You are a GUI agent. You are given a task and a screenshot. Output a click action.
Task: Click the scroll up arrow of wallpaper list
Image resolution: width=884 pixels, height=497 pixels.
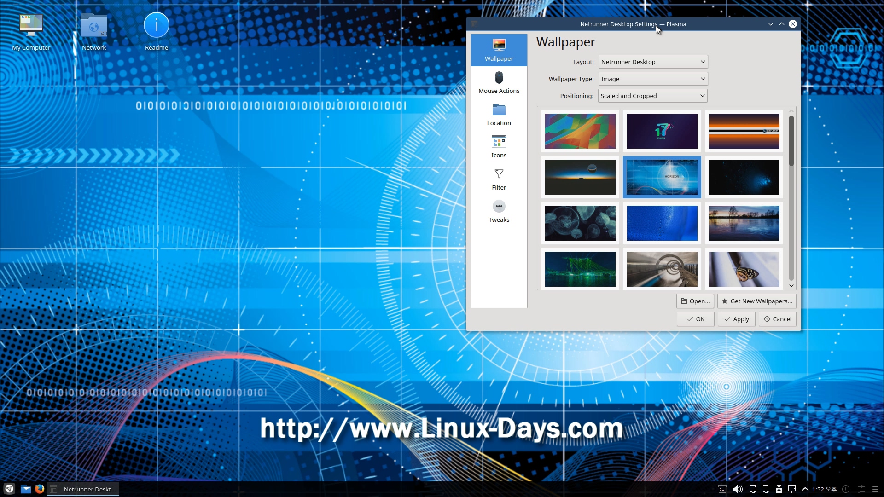pos(791,111)
